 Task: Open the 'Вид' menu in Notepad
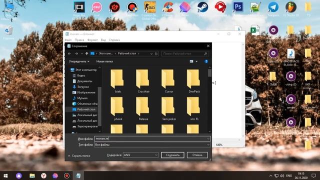click(x=103, y=40)
